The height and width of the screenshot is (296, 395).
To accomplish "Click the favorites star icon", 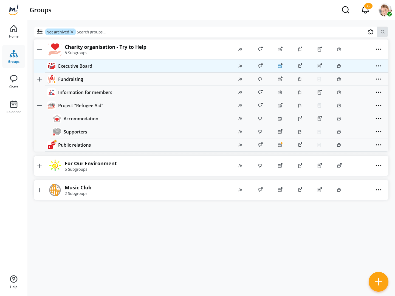I will [x=371, y=32].
